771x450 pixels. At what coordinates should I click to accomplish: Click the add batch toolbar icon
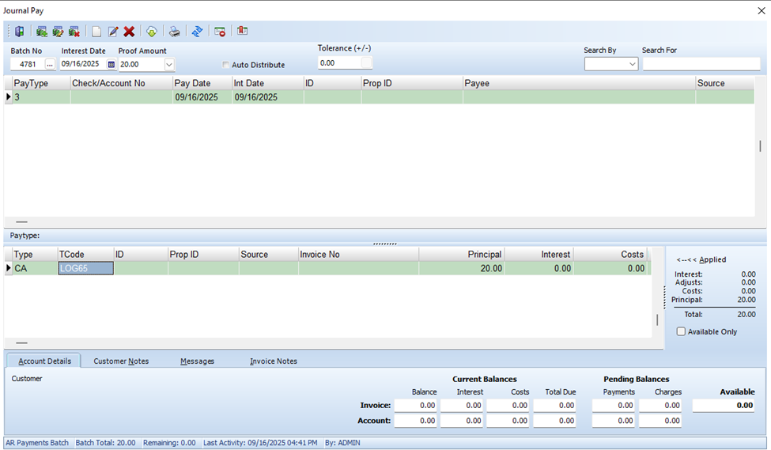click(42, 32)
